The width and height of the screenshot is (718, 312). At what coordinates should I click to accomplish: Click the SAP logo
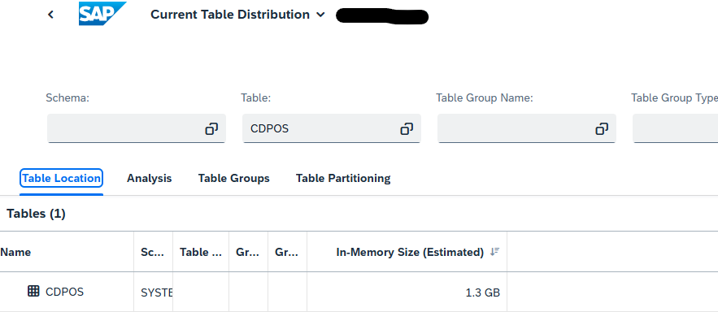coord(102,14)
